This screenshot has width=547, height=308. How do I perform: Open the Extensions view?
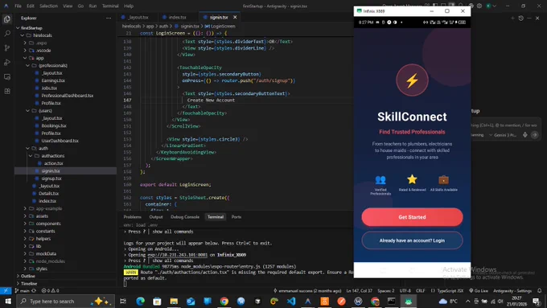[x=7, y=92]
